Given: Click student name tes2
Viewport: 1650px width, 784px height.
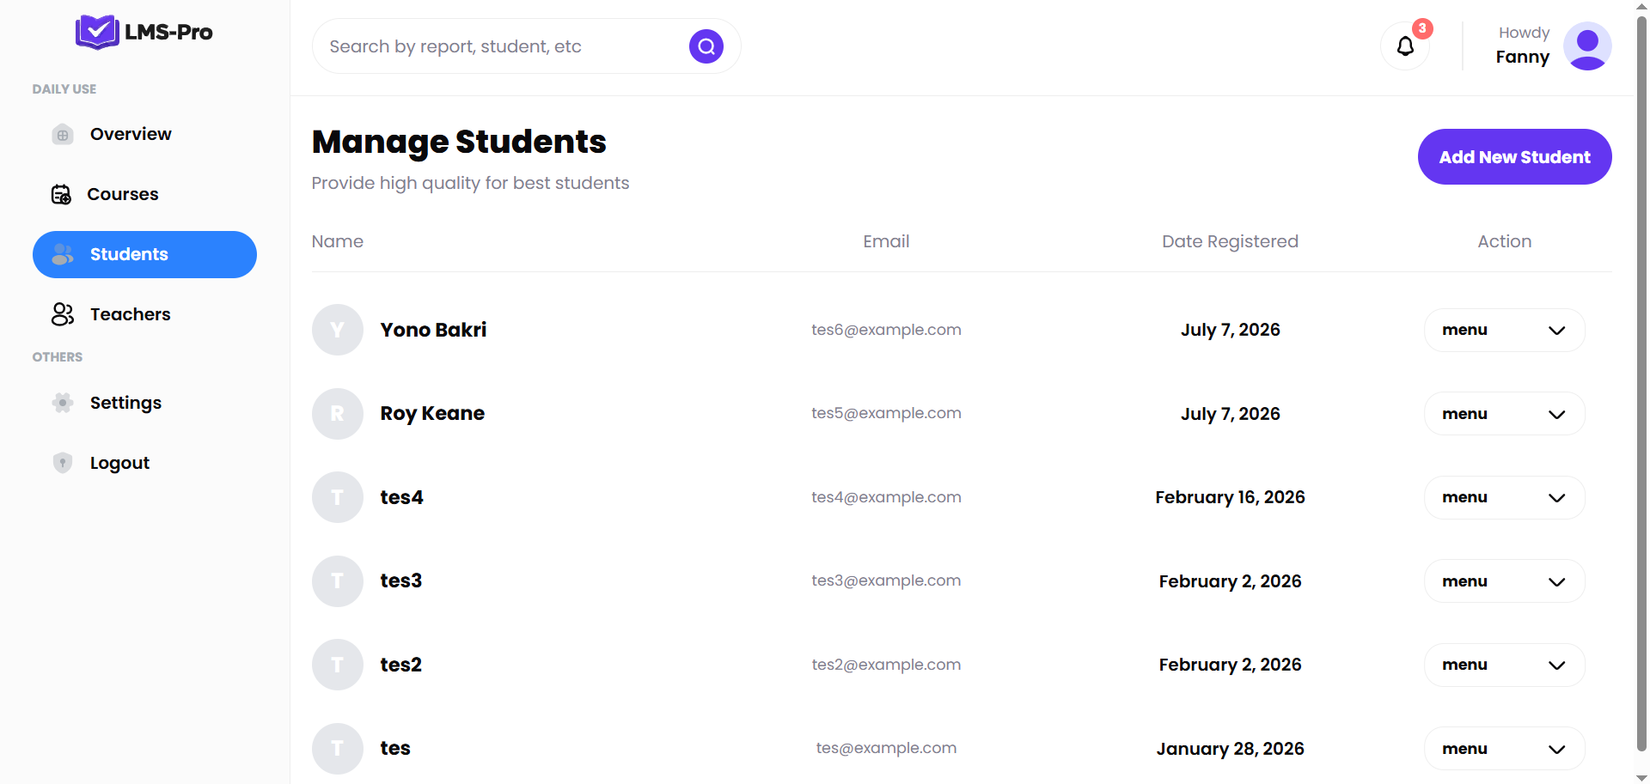Looking at the screenshot, I should [400, 665].
